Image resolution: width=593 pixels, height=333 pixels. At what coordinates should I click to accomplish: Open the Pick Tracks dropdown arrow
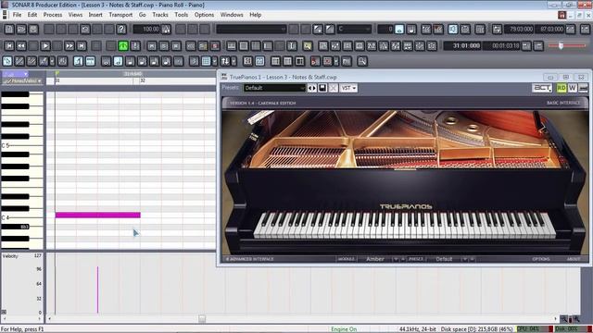233,61
